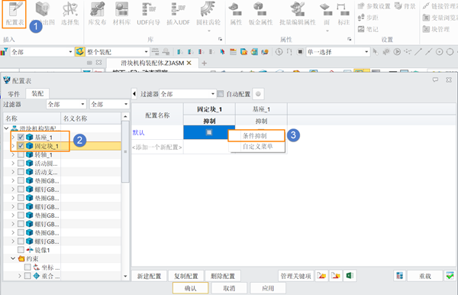This screenshot has width=458, height=295.
Task: Open the right panel 过滤器 全部 dropdown
Action: click(188, 94)
